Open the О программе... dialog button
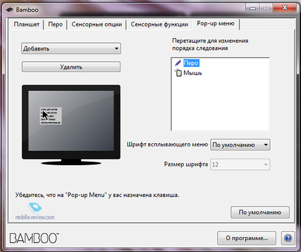The height and width of the screenshot is (252, 301). coord(247,238)
